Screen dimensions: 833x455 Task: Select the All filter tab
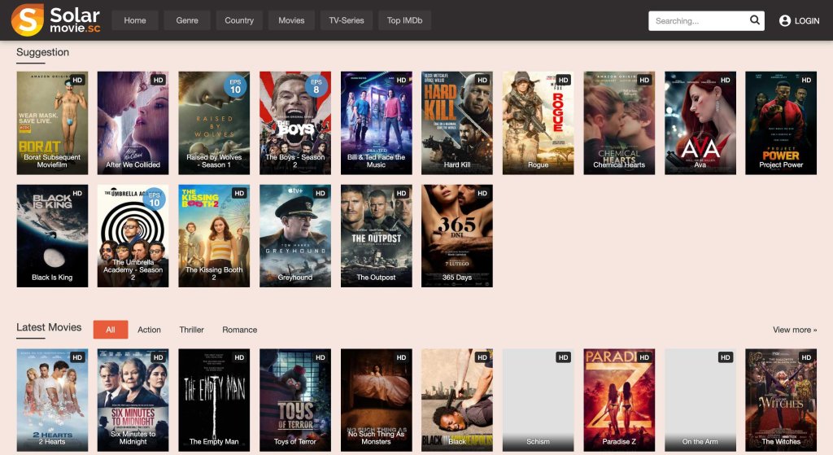[x=111, y=330]
